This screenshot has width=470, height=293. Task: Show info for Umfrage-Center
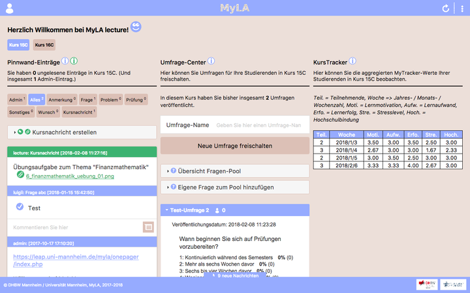(211, 61)
